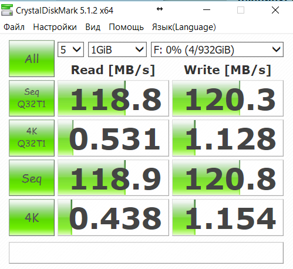Expand the 1GiB test size dropdown
This screenshot has width=293, height=269.
(x=117, y=49)
